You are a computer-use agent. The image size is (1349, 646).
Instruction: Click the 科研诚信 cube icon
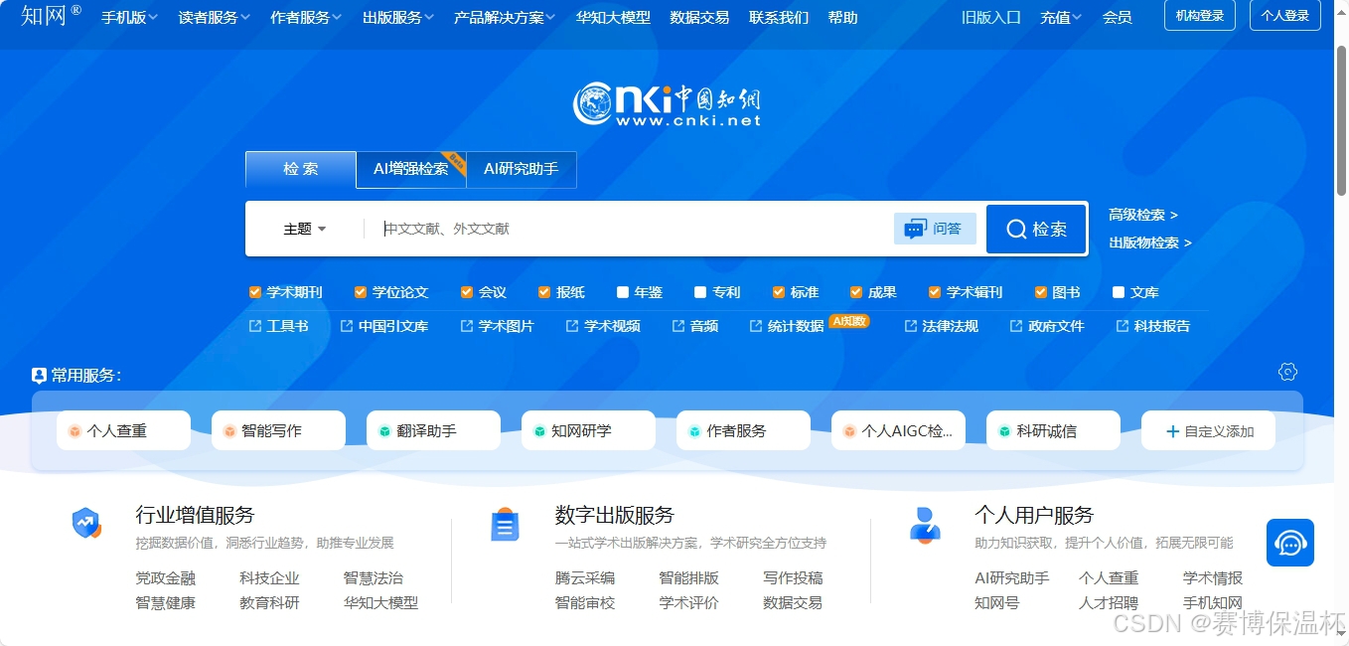pyautogui.click(x=1004, y=431)
